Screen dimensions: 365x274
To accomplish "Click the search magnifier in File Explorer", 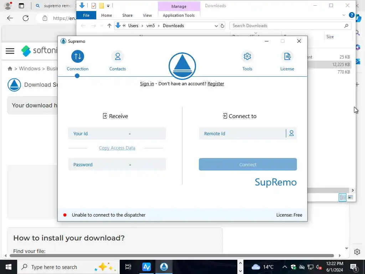I will (x=346, y=26).
